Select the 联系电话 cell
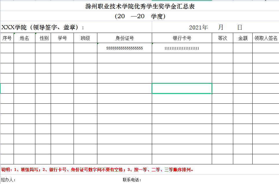The height and width of the screenshot is (184, 279). coord(132,180)
